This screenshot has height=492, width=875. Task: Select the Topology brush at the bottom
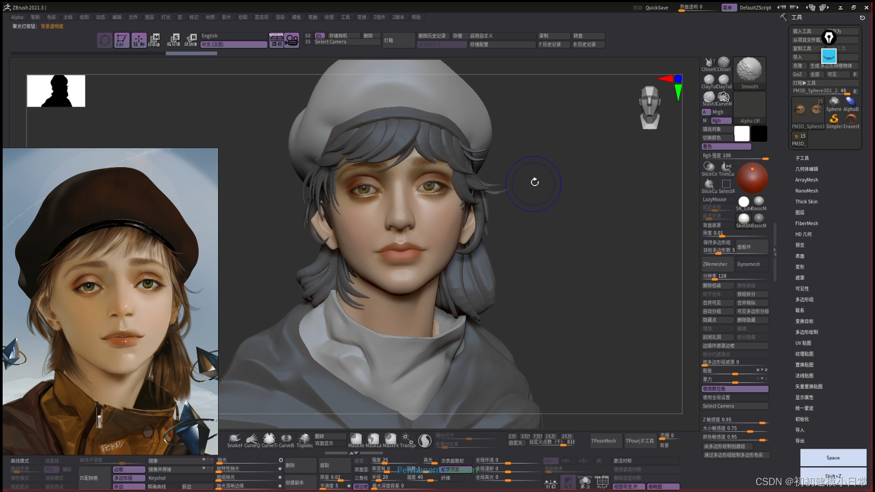(x=304, y=440)
